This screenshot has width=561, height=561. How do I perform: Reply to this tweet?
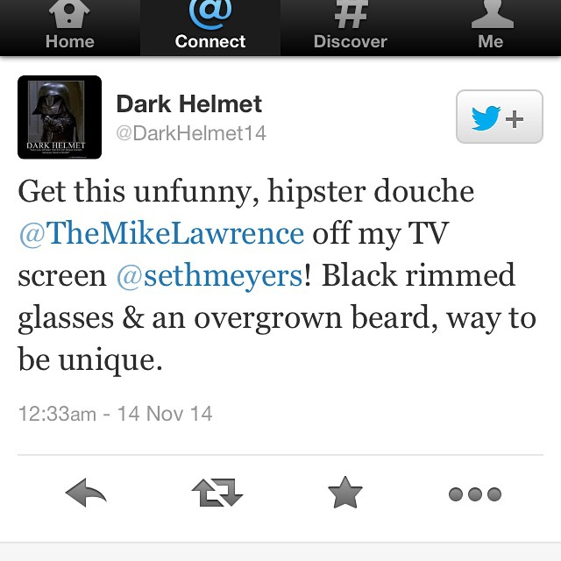point(86,493)
